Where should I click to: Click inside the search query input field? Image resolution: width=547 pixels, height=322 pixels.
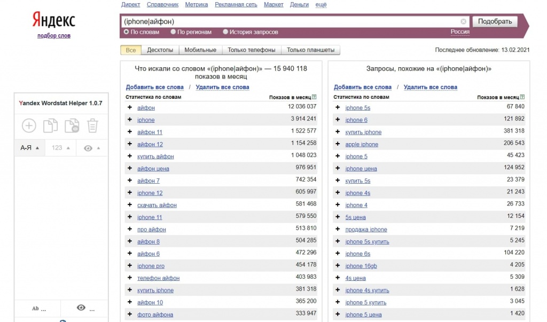pyautogui.click(x=294, y=21)
